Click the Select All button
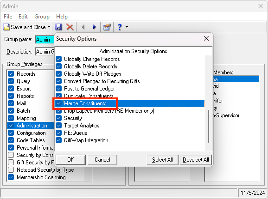Screen dimensions: 268x199 point(162,160)
